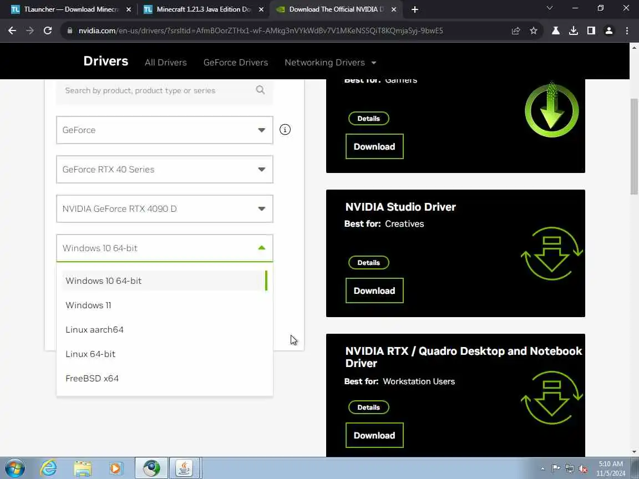The height and width of the screenshot is (479, 639).
Task: Reload the NVIDIA drivers page
Action: [x=48, y=30]
